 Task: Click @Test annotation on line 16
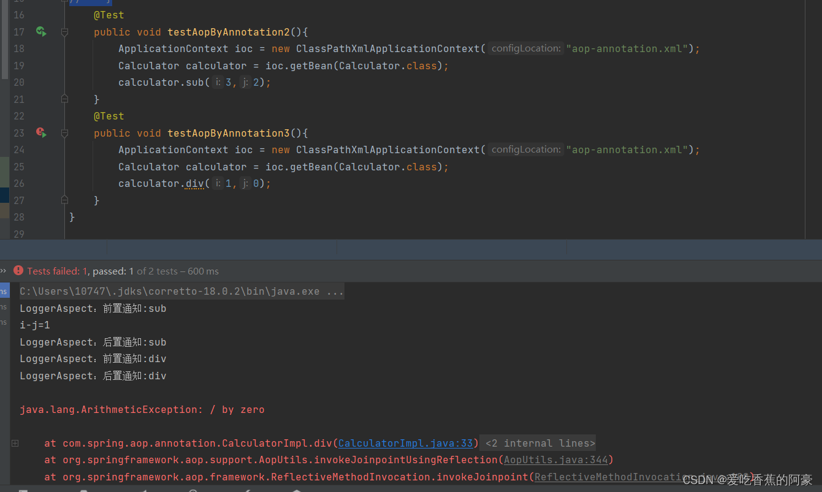(108, 15)
